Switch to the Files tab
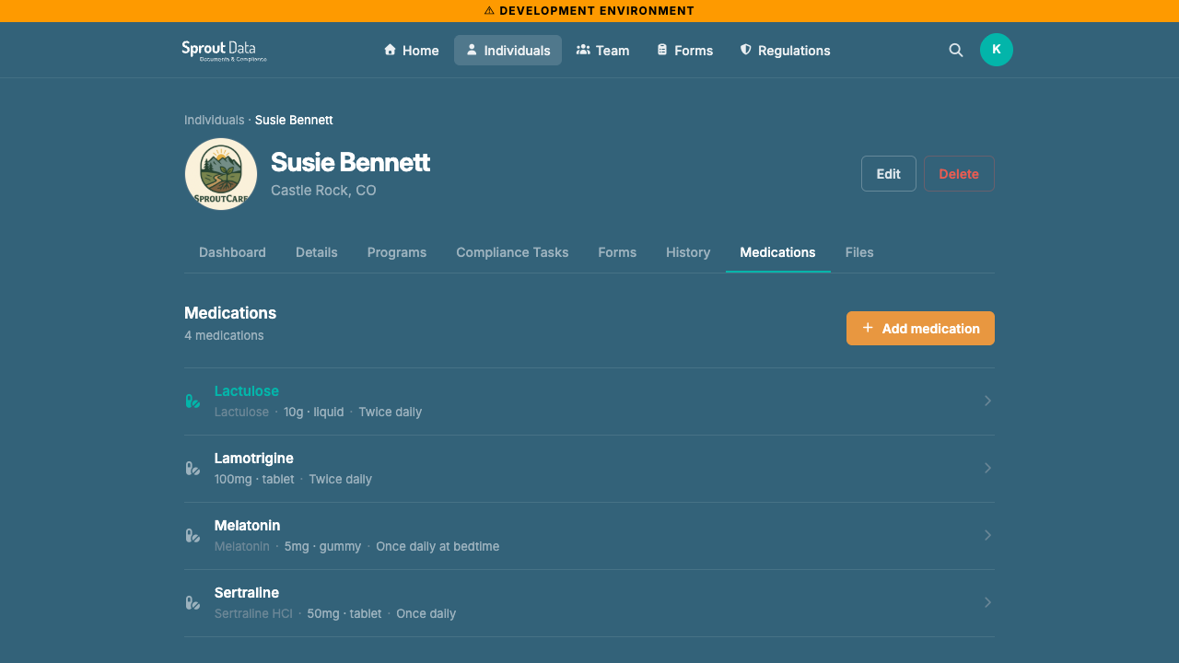The width and height of the screenshot is (1179, 663). click(859, 252)
